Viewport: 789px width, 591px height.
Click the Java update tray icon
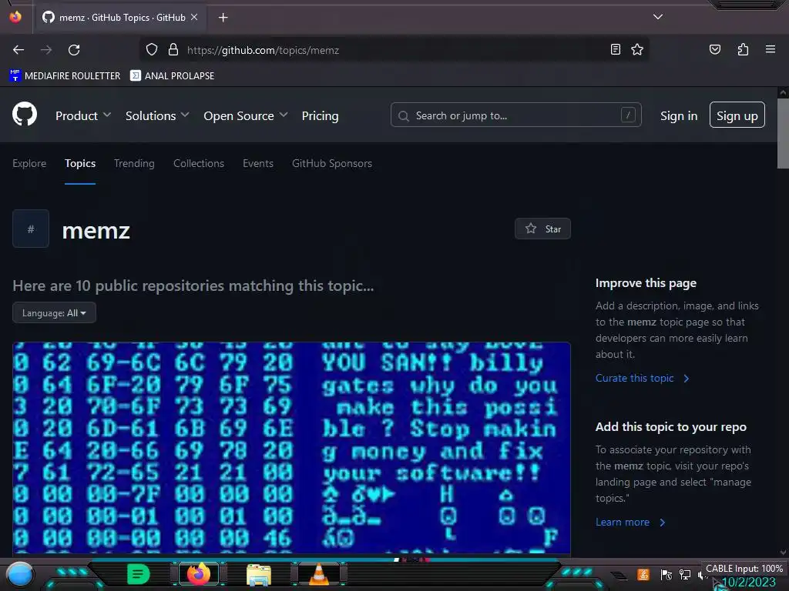click(643, 574)
